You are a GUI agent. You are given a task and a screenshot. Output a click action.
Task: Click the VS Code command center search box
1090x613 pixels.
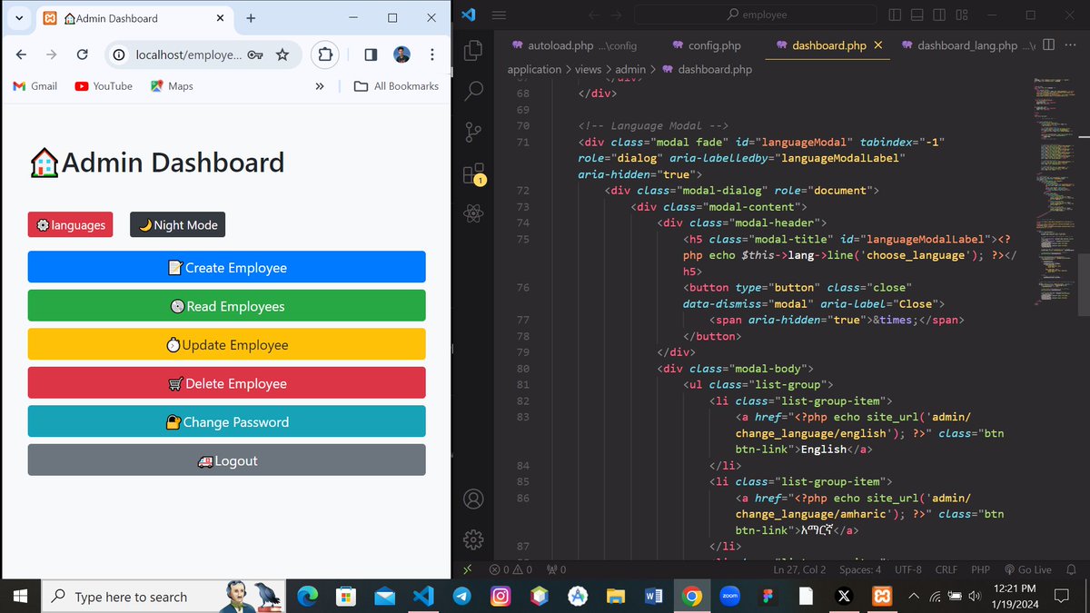[755, 15]
